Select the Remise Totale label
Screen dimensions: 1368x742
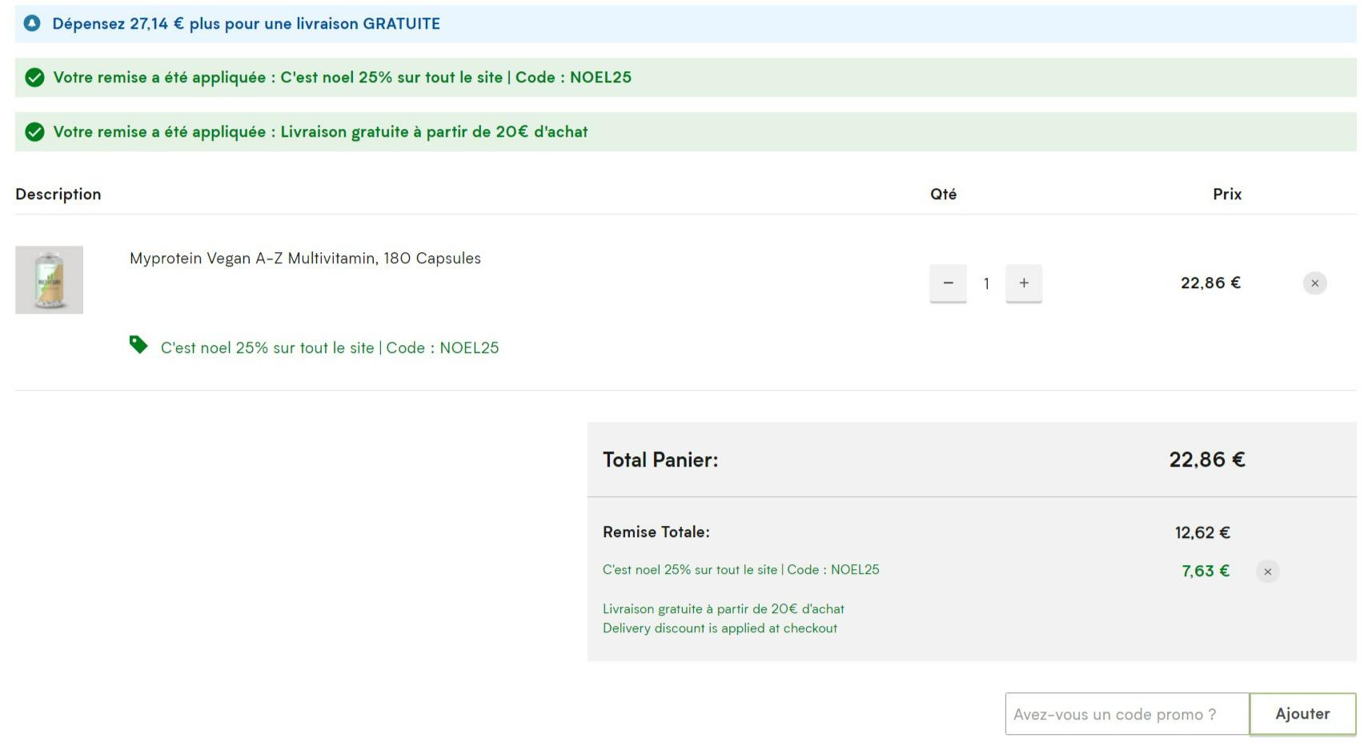pos(656,532)
